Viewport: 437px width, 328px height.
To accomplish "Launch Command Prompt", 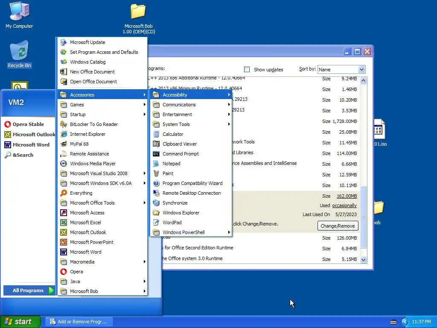I will click(x=191, y=154).
